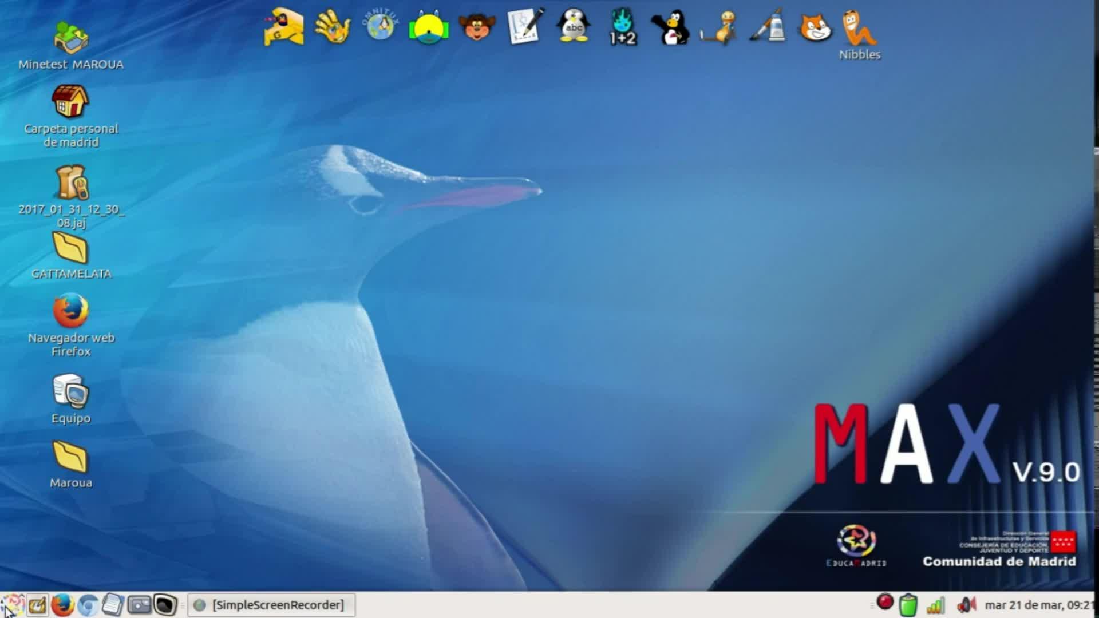Open Carpeta personal de madrid home folder
Image resolution: width=1099 pixels, height=618 pixels.
[x=71, y=102]
